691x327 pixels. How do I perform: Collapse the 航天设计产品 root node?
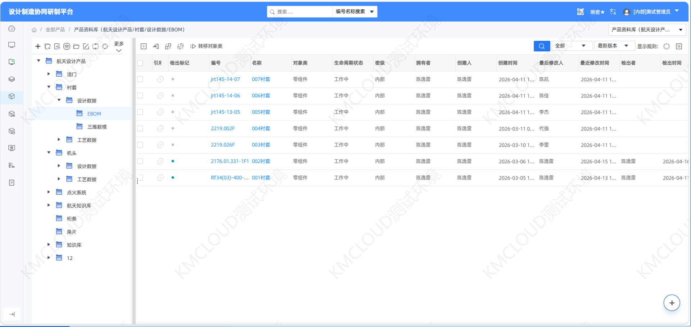[39, 61]
